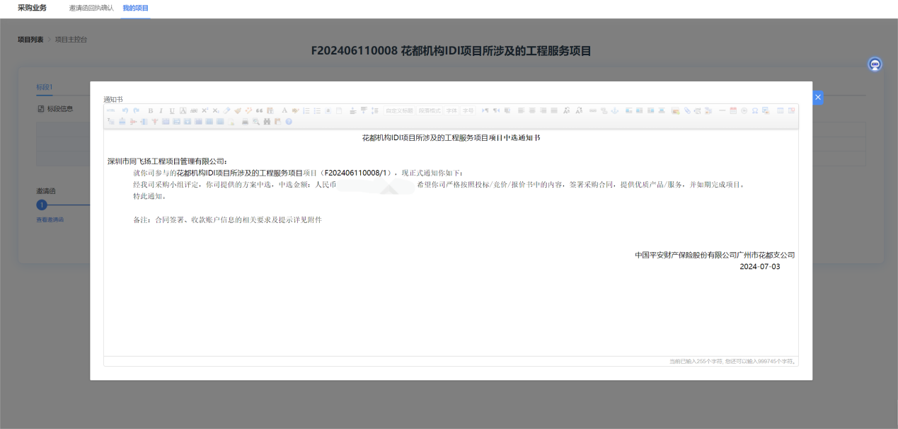Open the blue chat assistant robot icon
This screenshot has height=429, width=898.
coord(875,64)
